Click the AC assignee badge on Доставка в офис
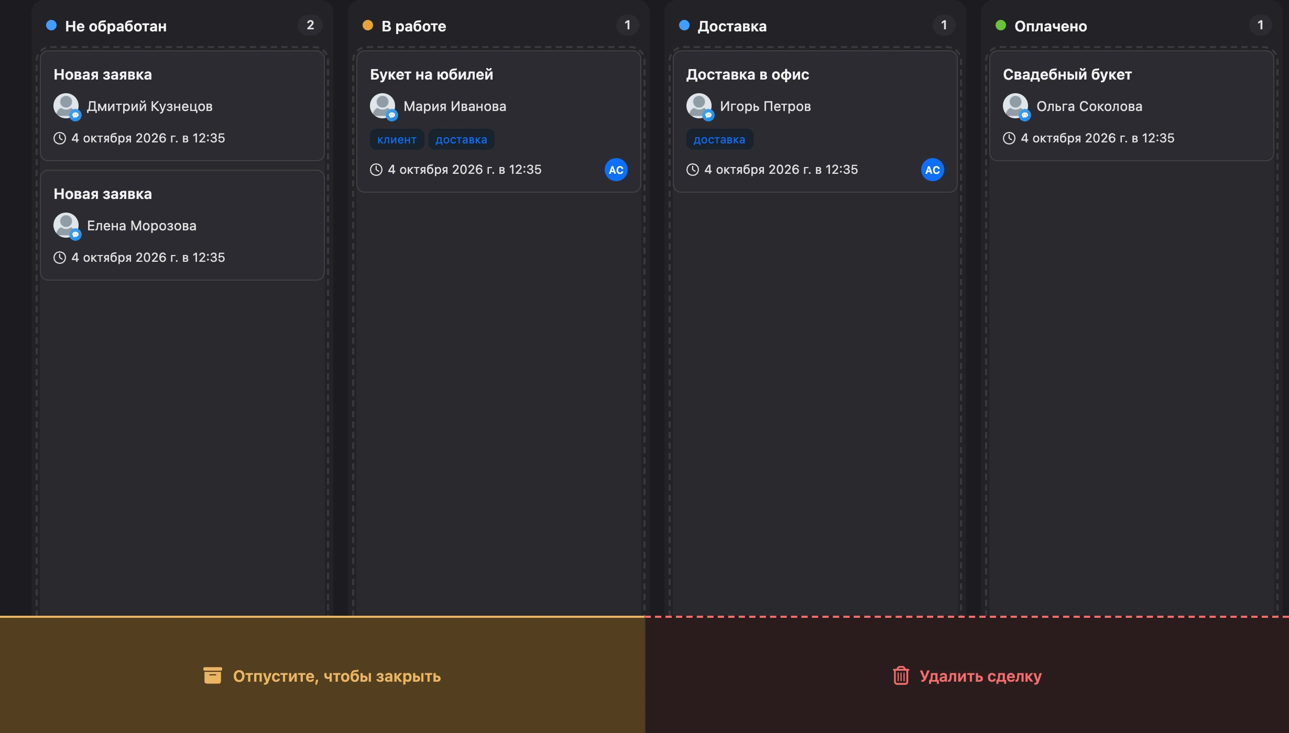1289x733 pixels. click(933, 170)
